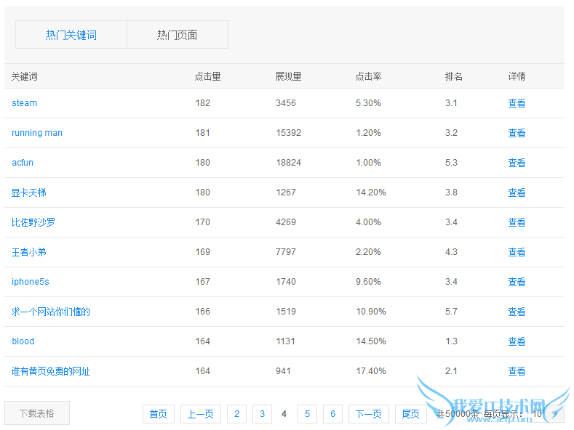View details (查看) for acfun row
The image size is (574, 430).
click(517, 163)
